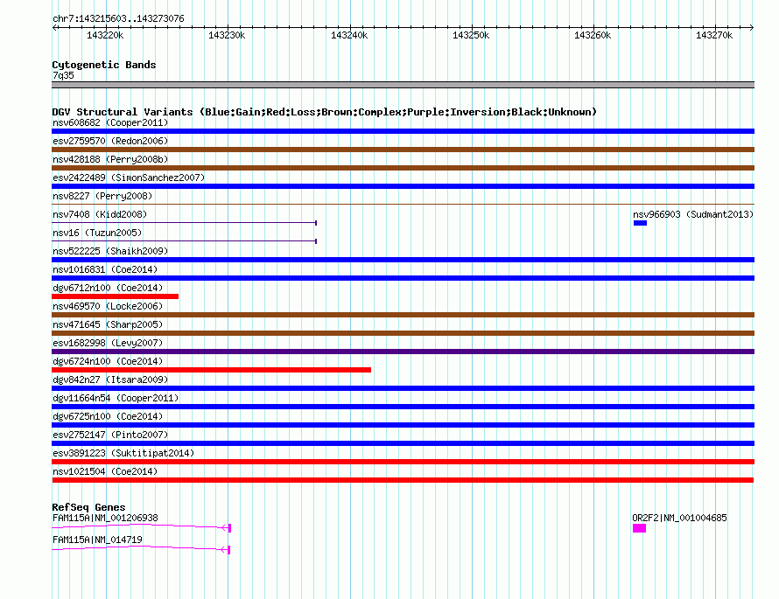
Task: Click the blue nsv1016831 gain bar
Action: tap(403, 278)
